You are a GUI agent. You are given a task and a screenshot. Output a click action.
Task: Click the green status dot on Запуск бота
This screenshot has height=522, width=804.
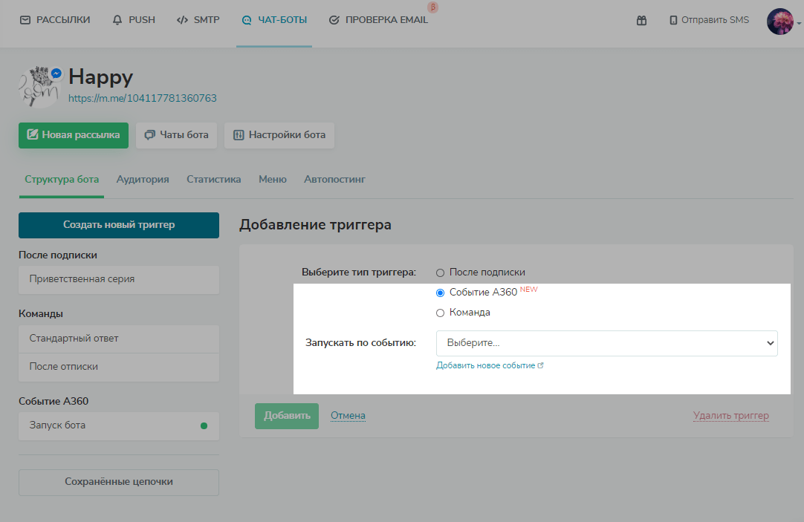(204, 426)
